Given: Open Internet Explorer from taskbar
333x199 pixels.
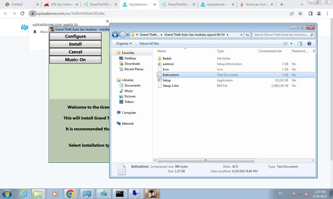Looking at the screenshot, I should 23,194.
